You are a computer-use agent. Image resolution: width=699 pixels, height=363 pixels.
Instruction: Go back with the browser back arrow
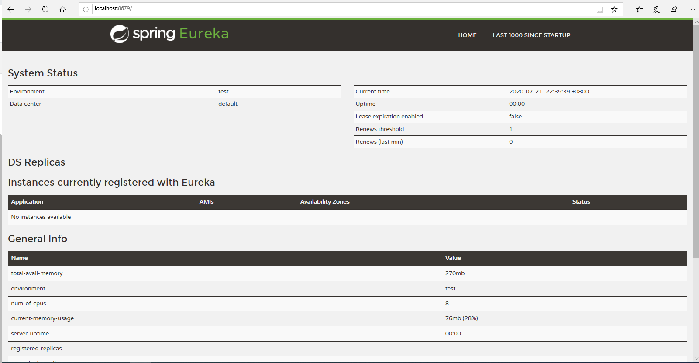click(x=11, y=9)
